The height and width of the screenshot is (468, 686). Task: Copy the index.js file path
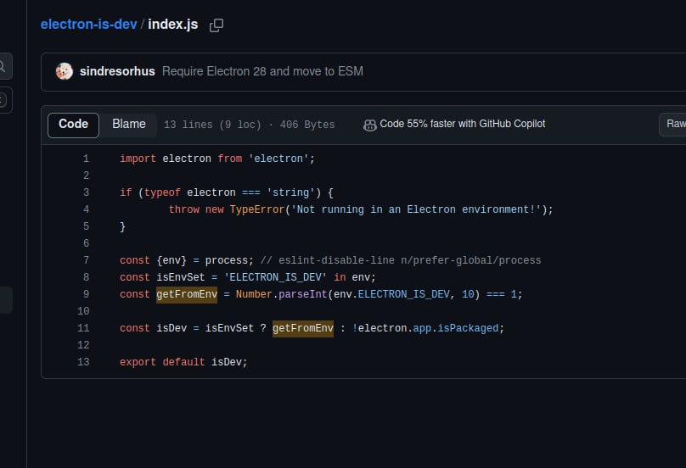click(216, 25)
